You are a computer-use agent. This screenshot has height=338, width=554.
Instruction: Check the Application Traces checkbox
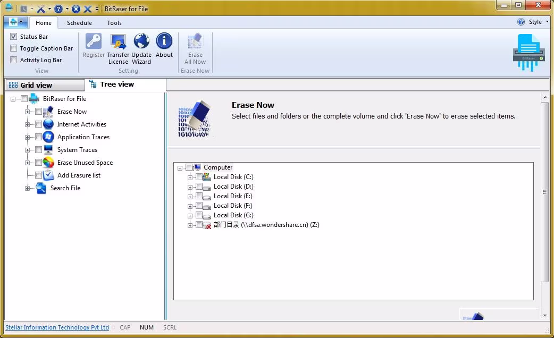[38, 137]
